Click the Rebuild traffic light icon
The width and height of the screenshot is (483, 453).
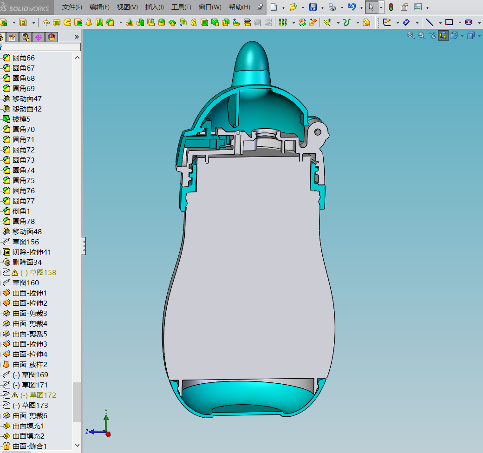click(x=391, y=7)
